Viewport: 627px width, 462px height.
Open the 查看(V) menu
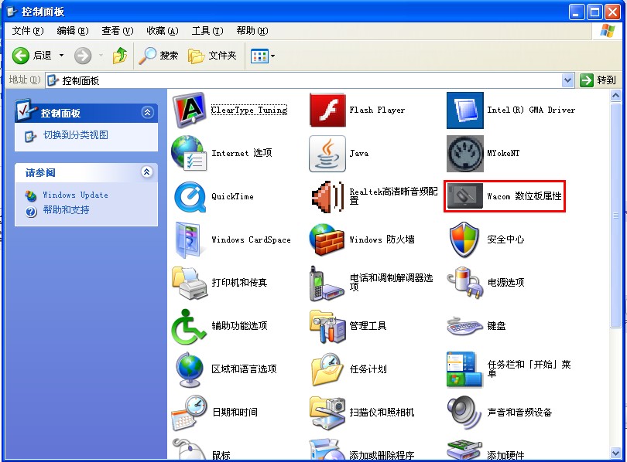coord(117,31)
